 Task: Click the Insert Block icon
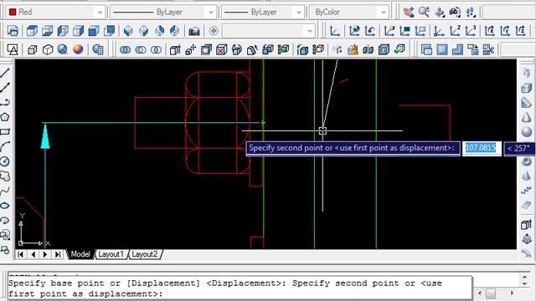[x=5, y=235]
